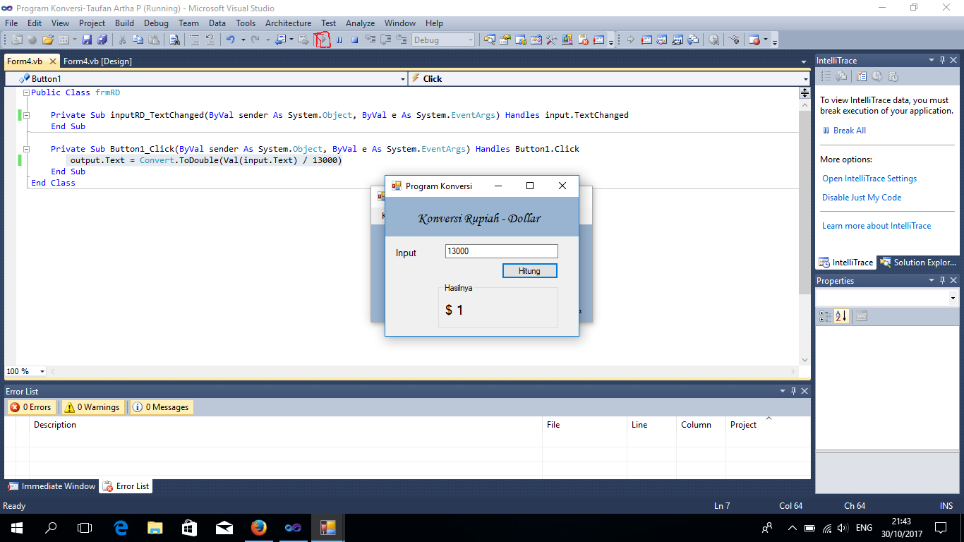Click the Step Over debug icon
Image resolution: width=964 pixels, height=542 pixels.
[x=386, y=40]
